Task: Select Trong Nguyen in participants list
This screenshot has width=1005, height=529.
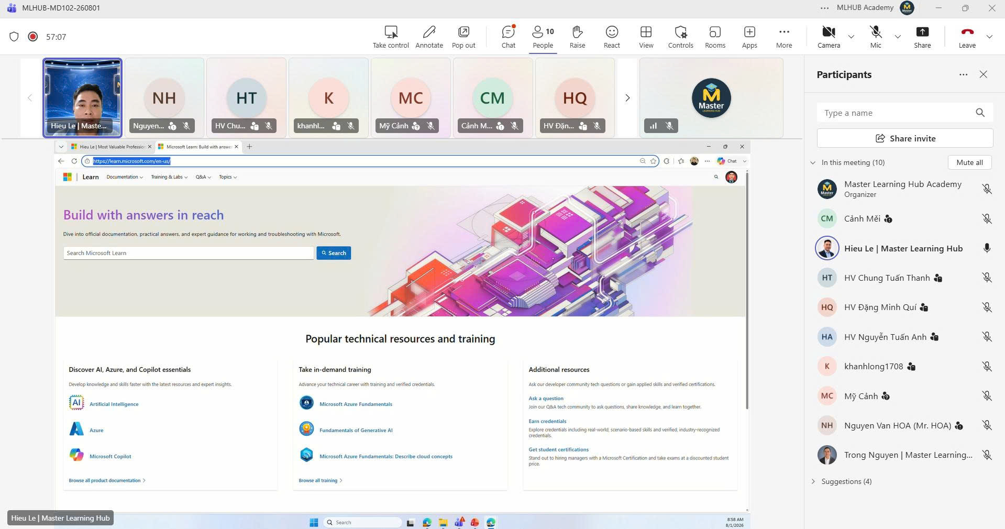Action: 904,455
